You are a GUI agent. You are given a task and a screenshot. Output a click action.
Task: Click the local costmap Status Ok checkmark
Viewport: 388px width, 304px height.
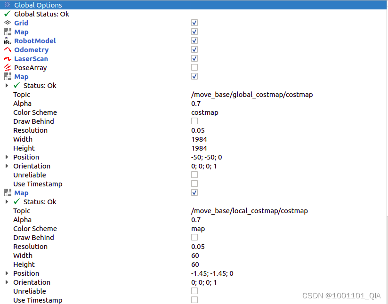coord(17,201)
